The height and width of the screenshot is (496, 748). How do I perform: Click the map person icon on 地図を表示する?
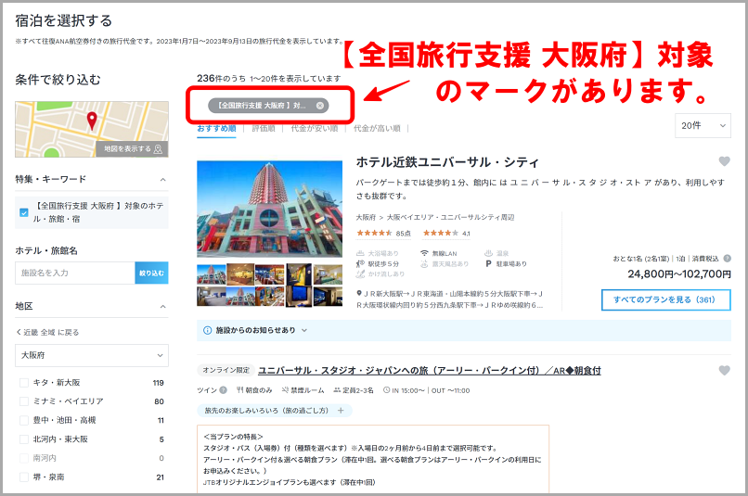tap(159, 149)
